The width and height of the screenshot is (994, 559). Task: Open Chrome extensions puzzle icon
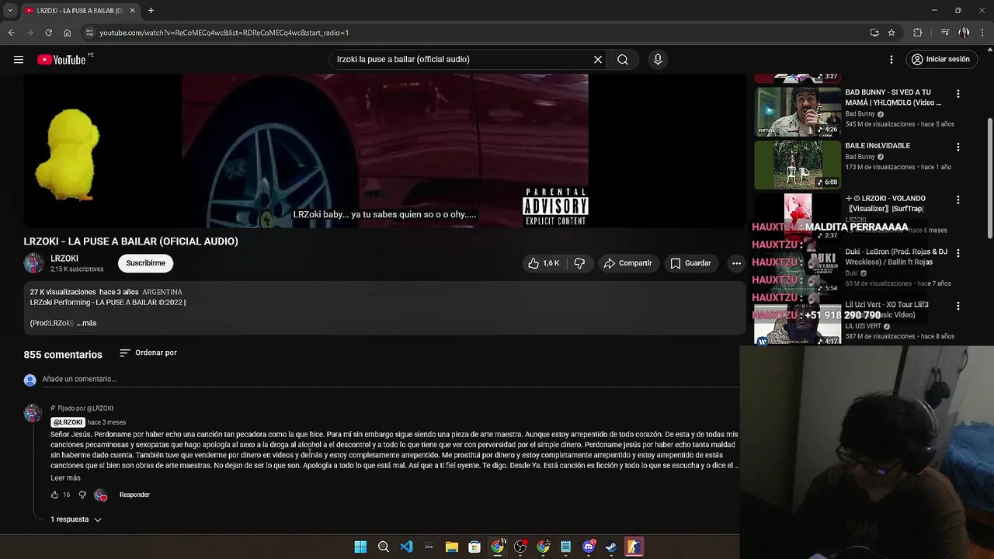click(x=918, y=33)
